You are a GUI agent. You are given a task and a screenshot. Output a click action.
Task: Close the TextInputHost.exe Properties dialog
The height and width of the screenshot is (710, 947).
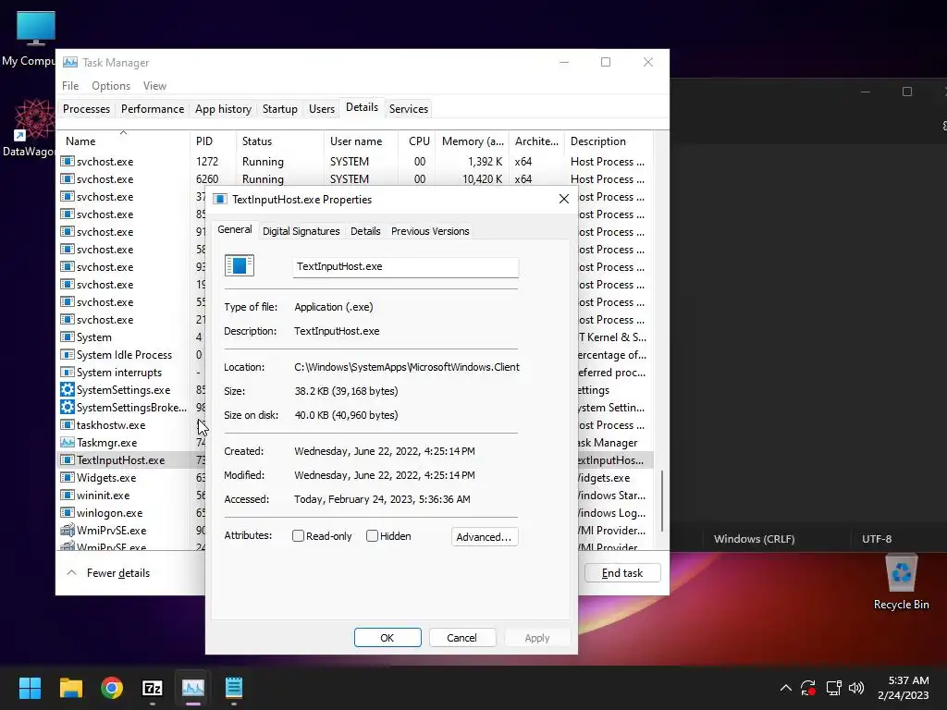[x=563, y=199]
